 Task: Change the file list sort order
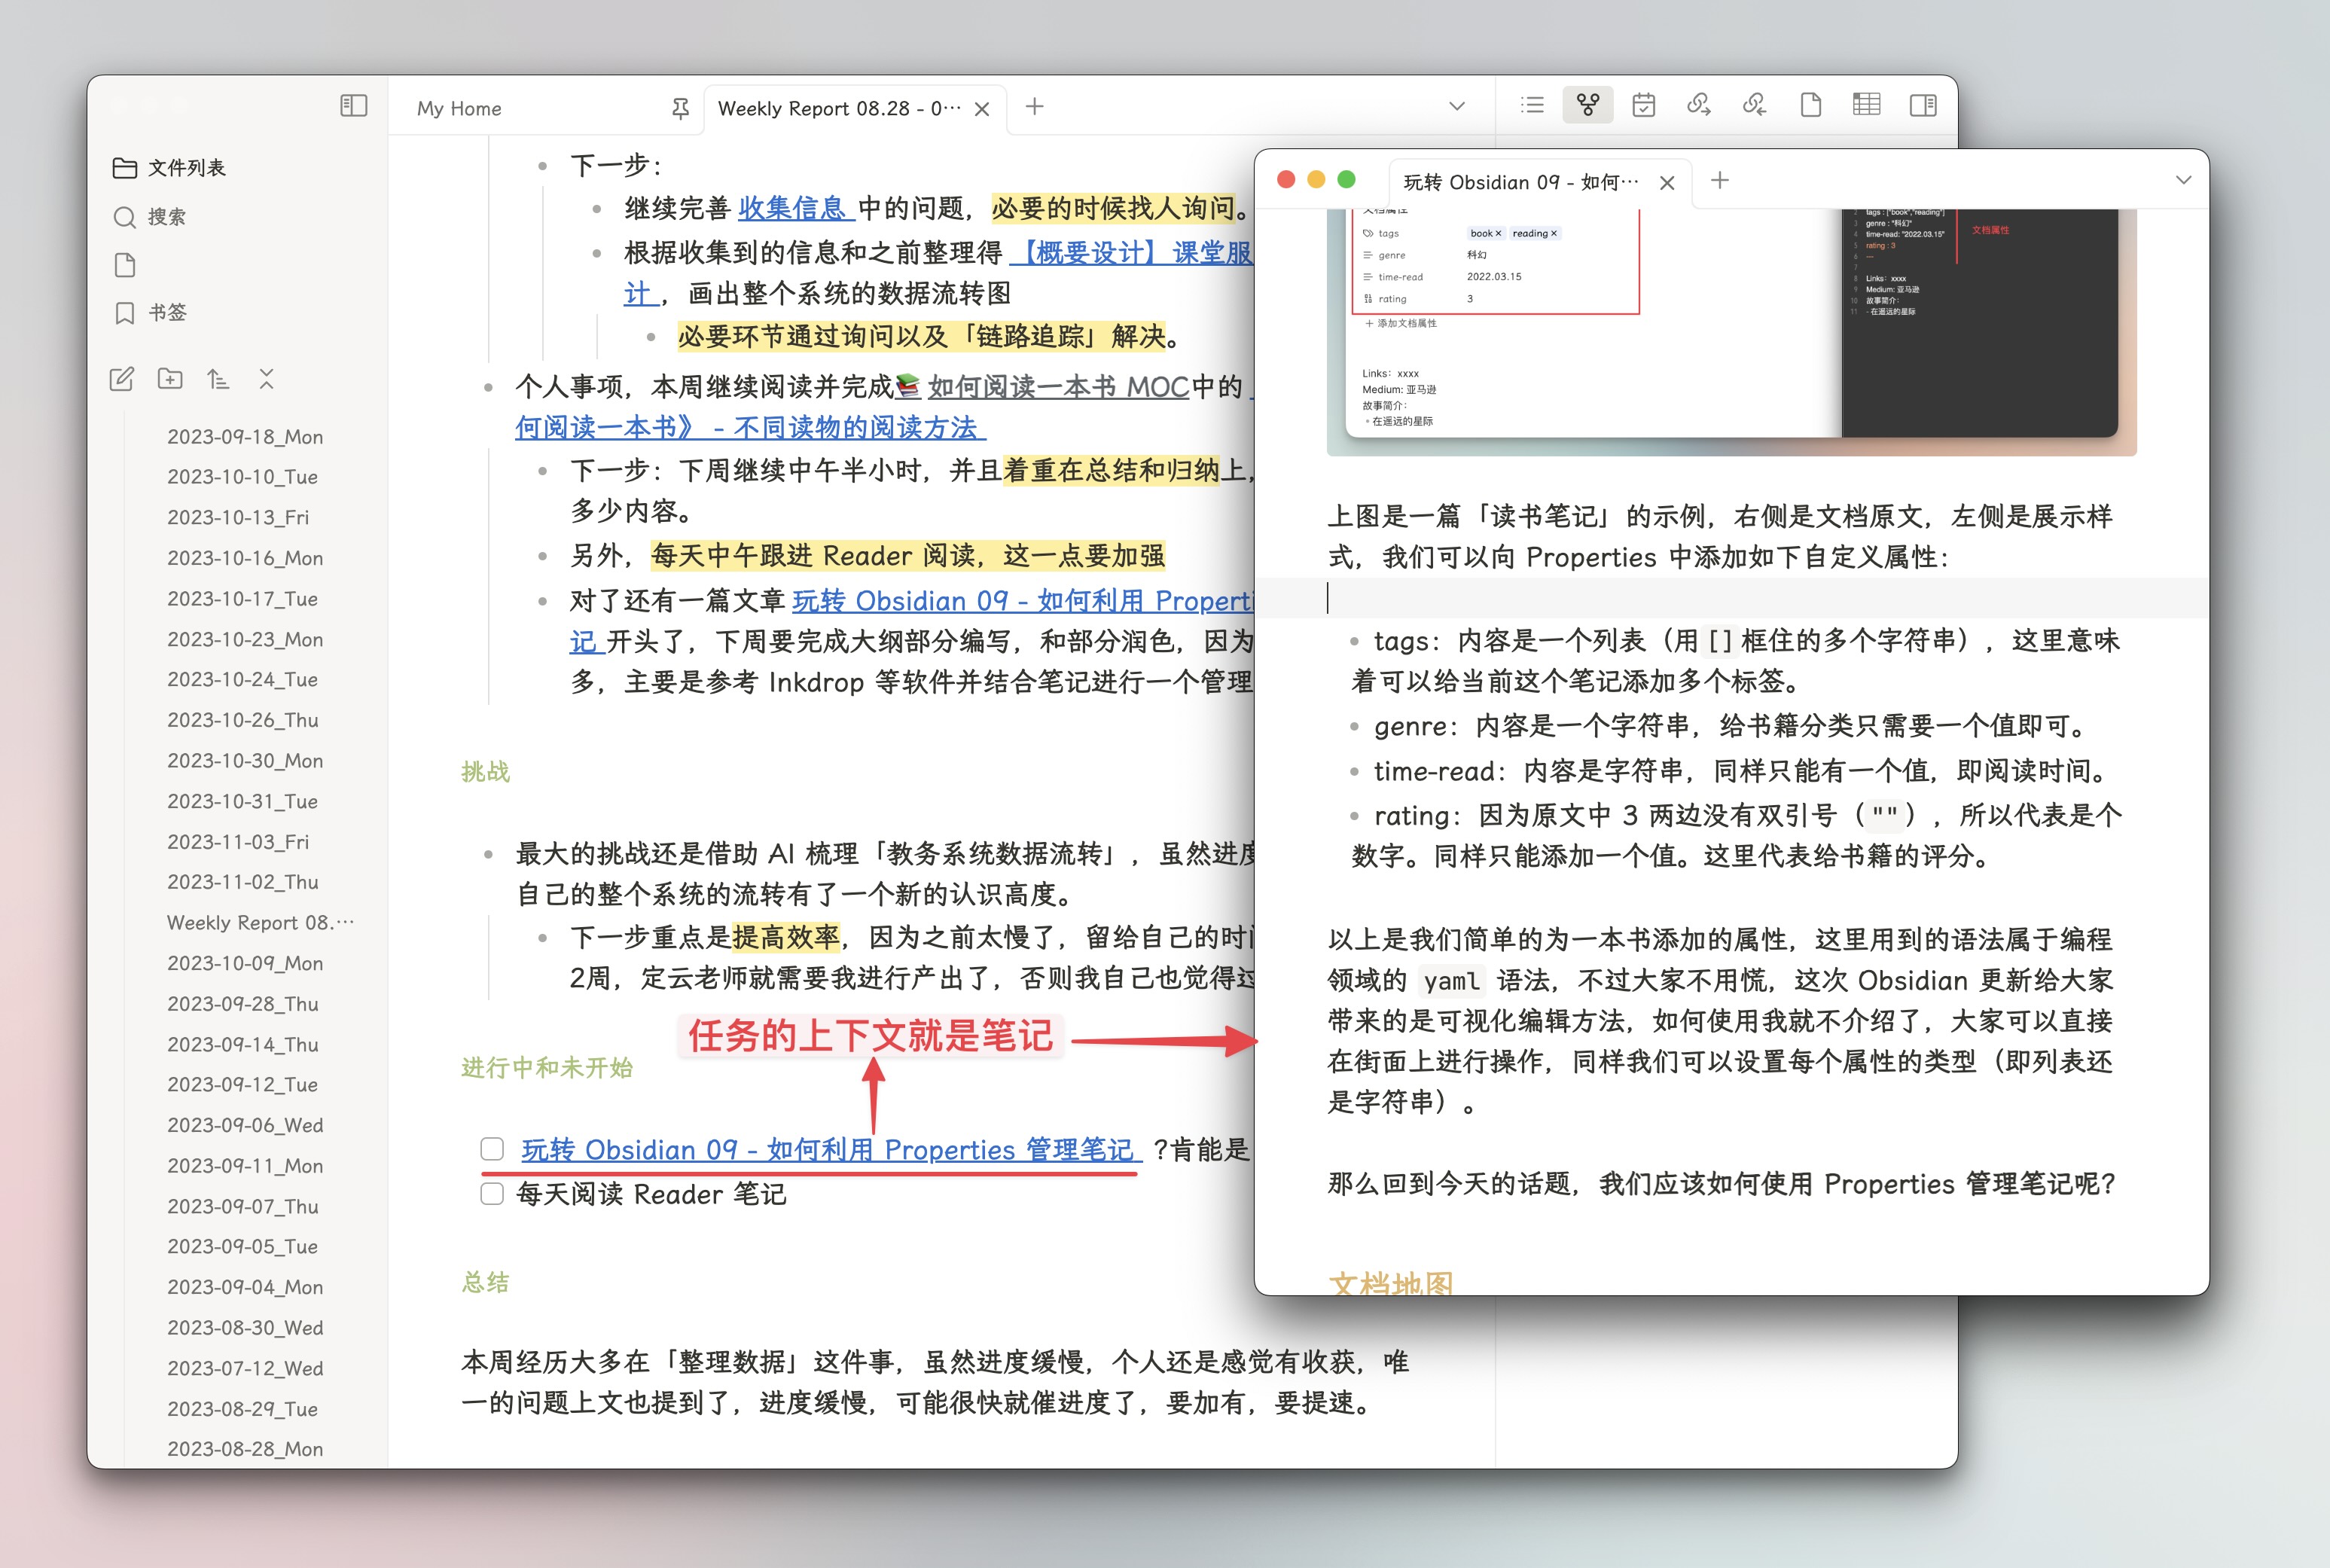pyautogui.click(x=218, y=379)
